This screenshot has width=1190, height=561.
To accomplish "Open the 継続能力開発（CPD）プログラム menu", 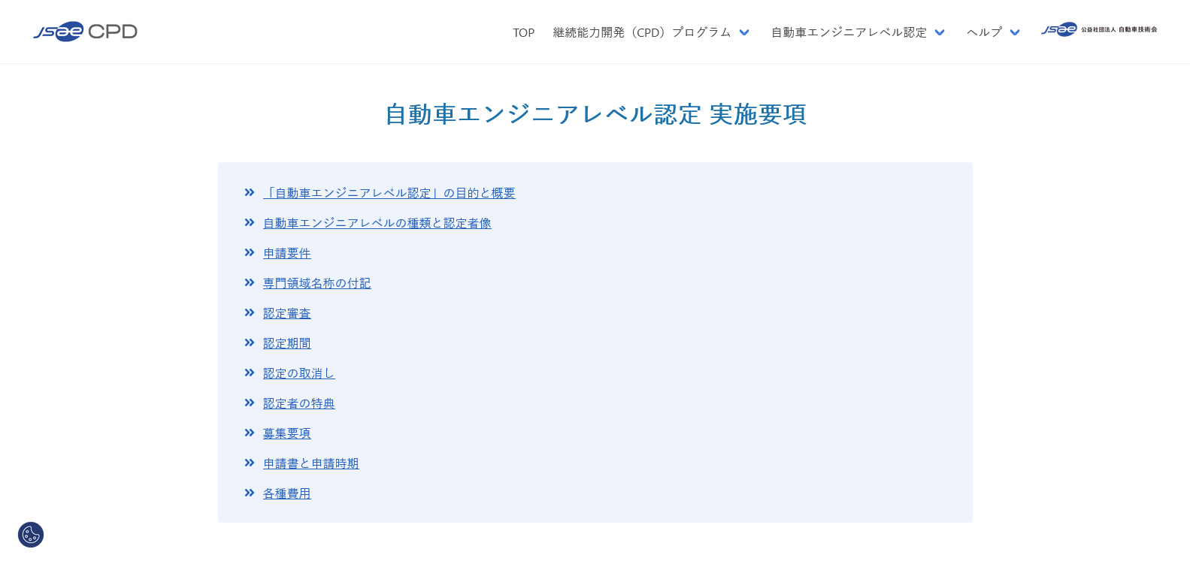I will (641, 32).
